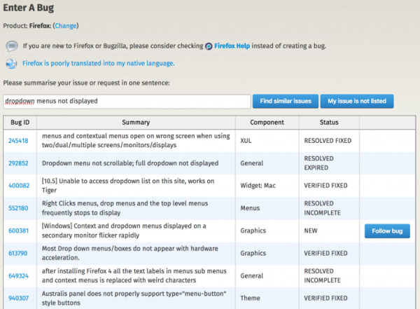The image size is (420, 309).
Task: Follow bug 600381
Action: click(387, 231)
